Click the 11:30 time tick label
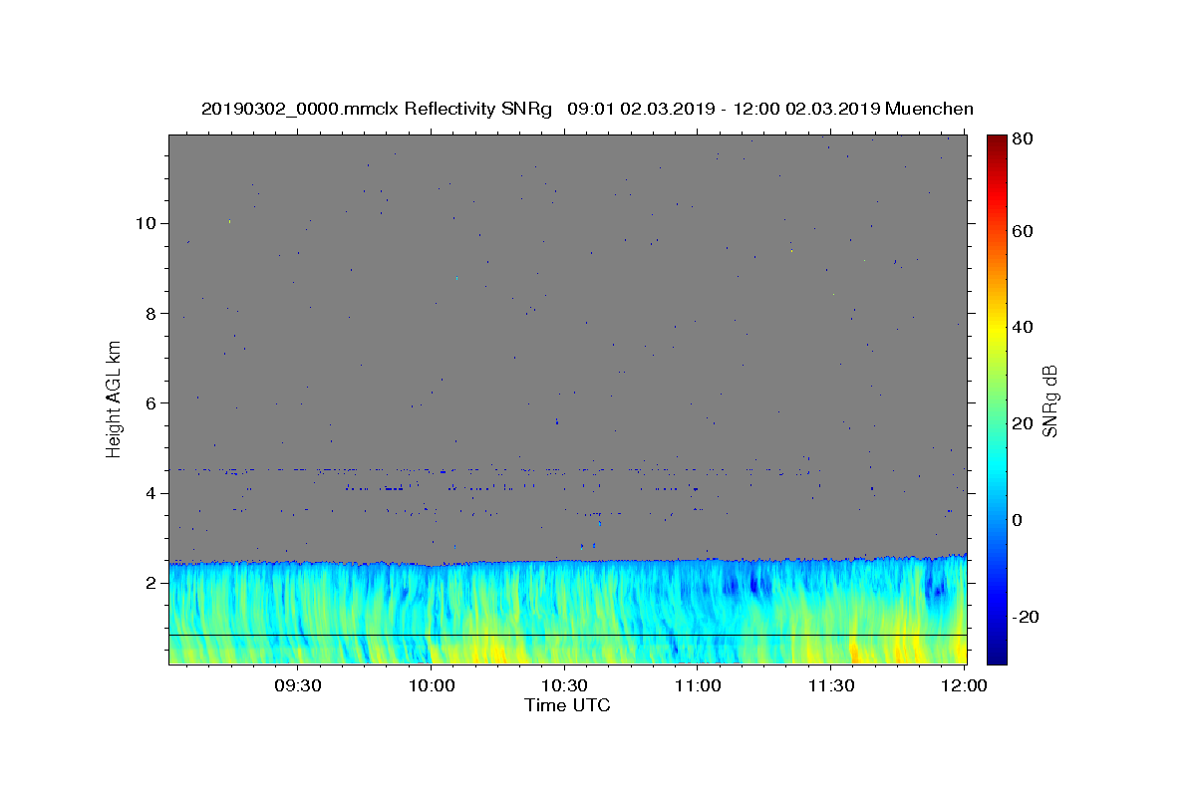1196x797 pixels. tap(830, 685)
